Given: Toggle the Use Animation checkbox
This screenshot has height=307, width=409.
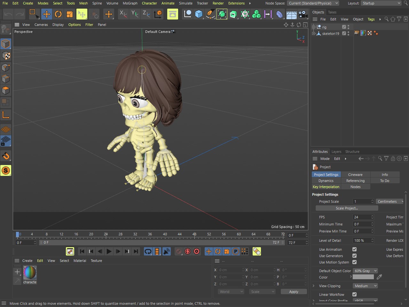Looking at the screenshot, I should 354,249.
